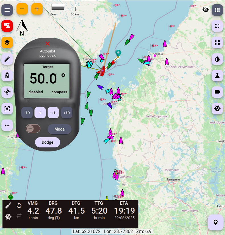Zoom in with the plus button
Screen dimensions: 225x235
click(x=37, y=9)
